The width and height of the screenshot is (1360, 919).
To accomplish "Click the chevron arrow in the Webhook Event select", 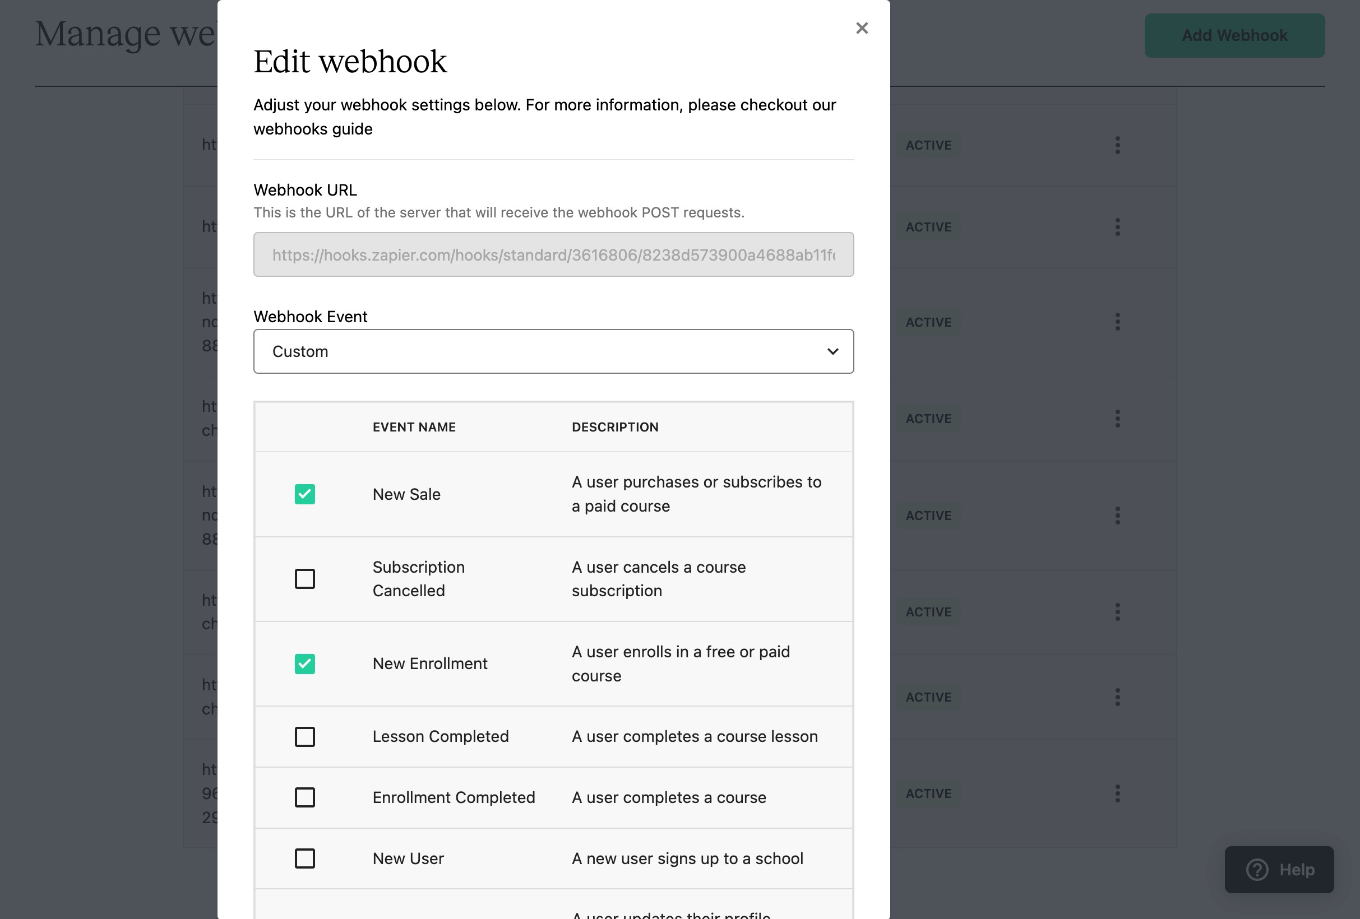I will click(x=832, y=351).
